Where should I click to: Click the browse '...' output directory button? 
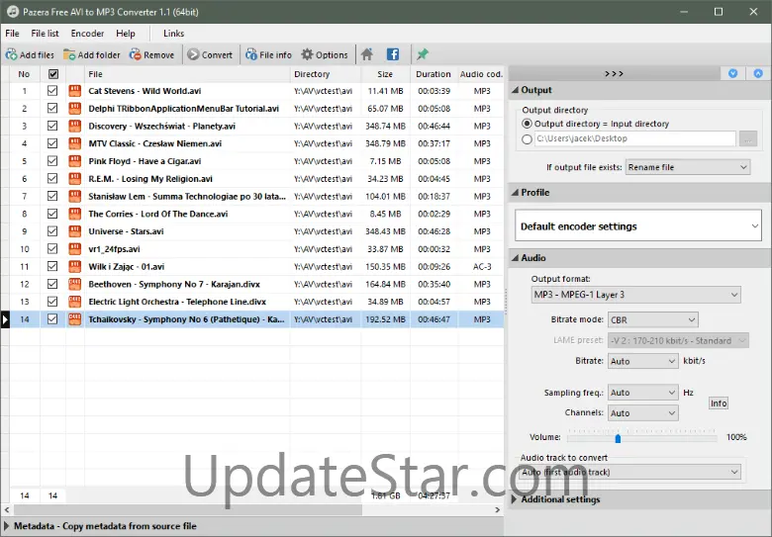pos(748,139)
